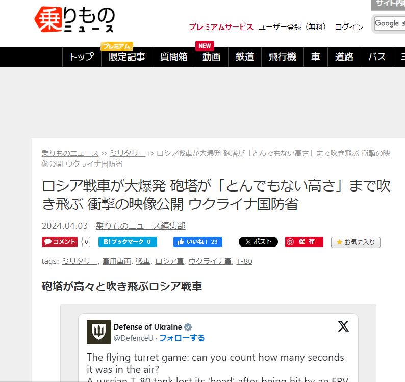
Task: Click the お気に入り star button
Action: (x=356, y=242)
